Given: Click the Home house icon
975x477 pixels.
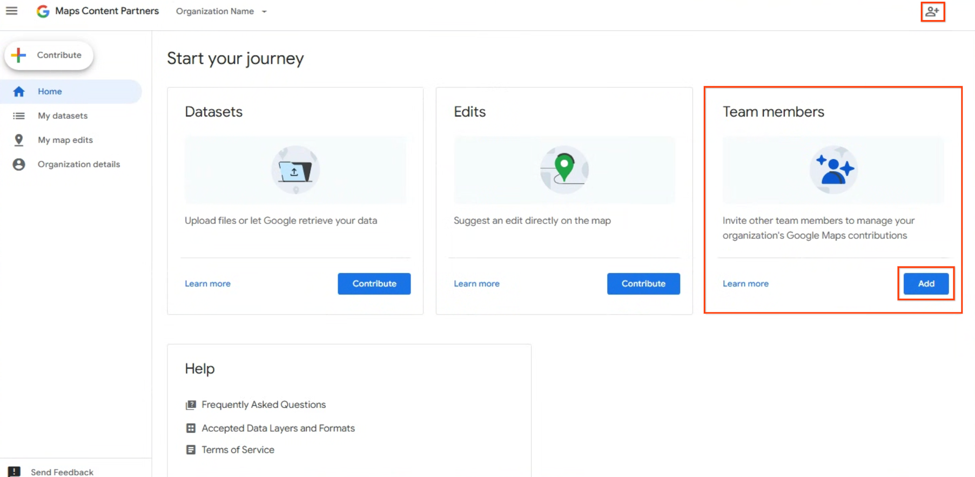Looking at the screenshot, I should [19, 92].
